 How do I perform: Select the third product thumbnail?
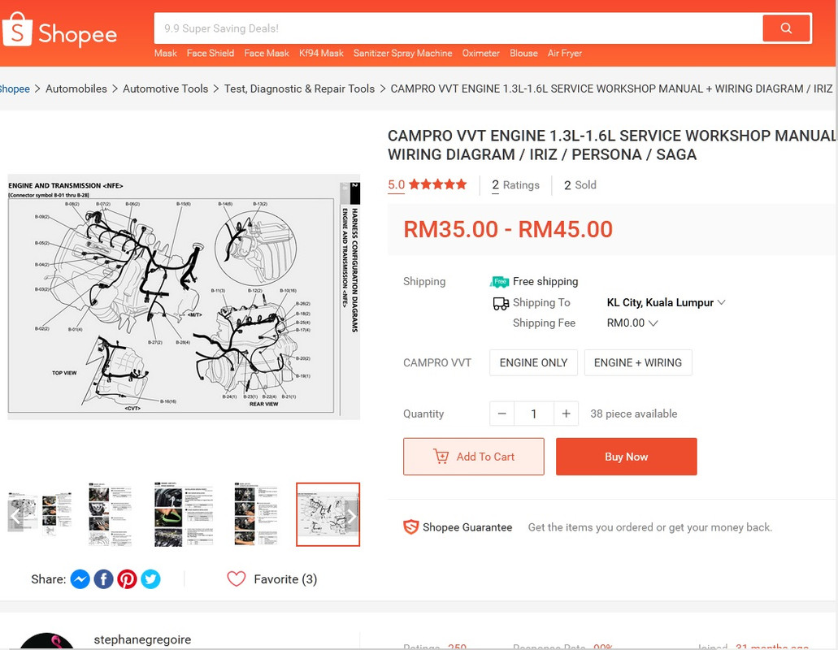click(x=184, y=514)
